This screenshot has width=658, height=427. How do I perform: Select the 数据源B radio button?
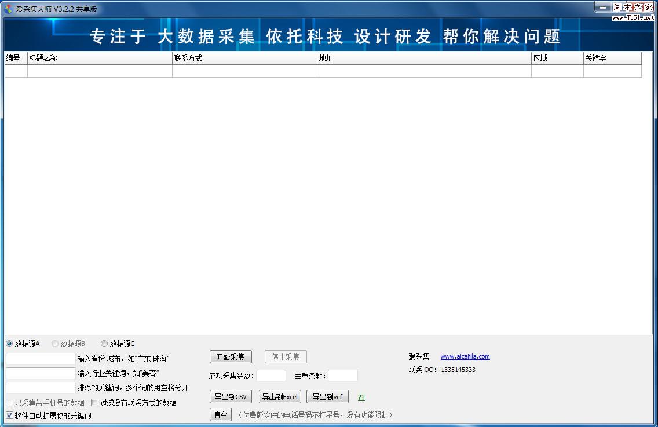[55, 343]
